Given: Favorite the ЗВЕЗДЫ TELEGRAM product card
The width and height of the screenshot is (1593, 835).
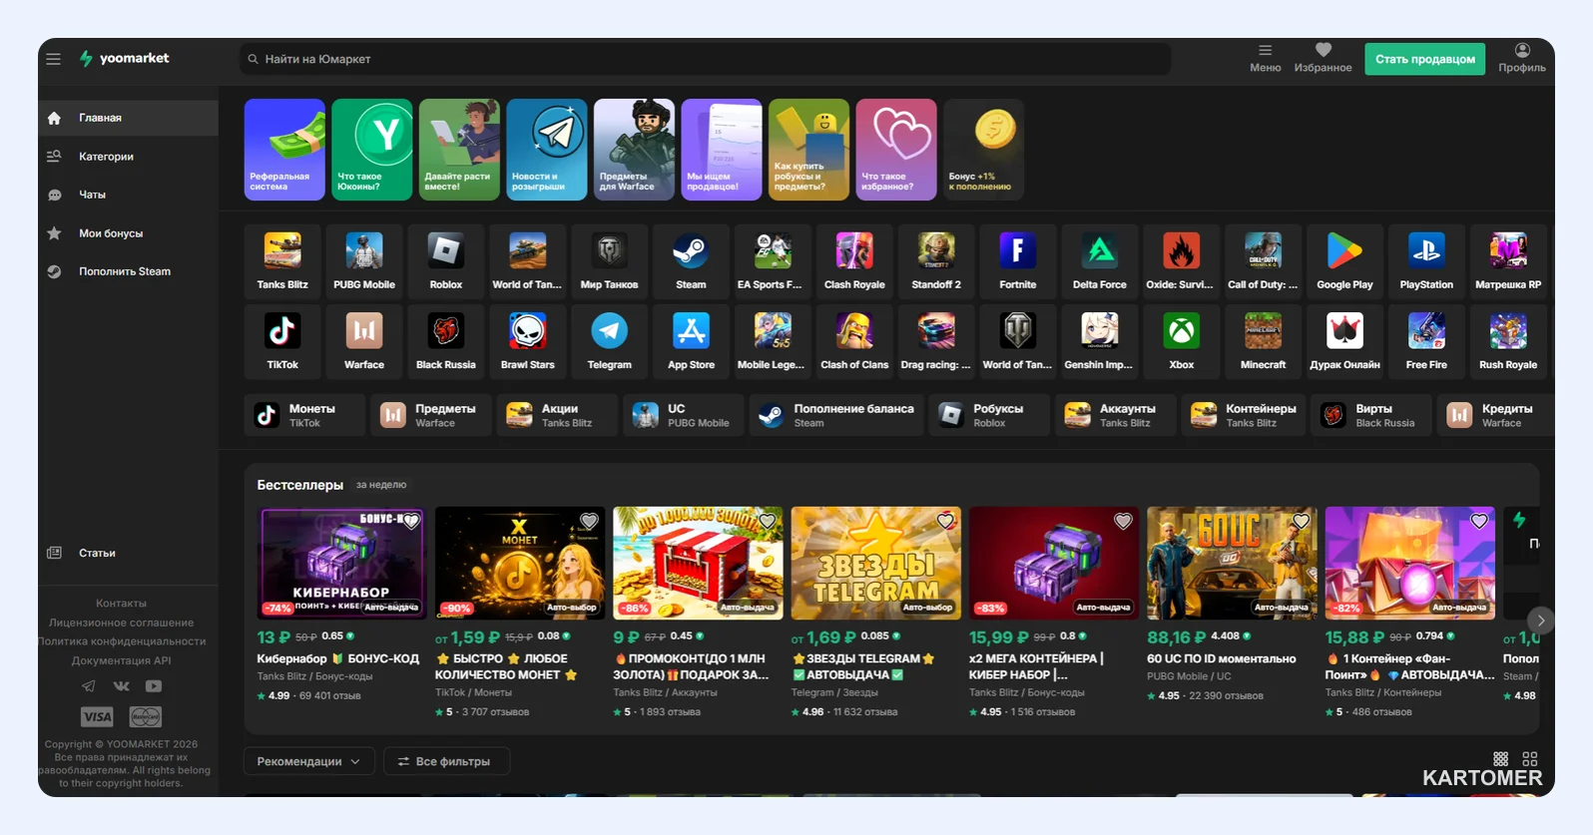Looking at the screenshot, I should 945,521.
